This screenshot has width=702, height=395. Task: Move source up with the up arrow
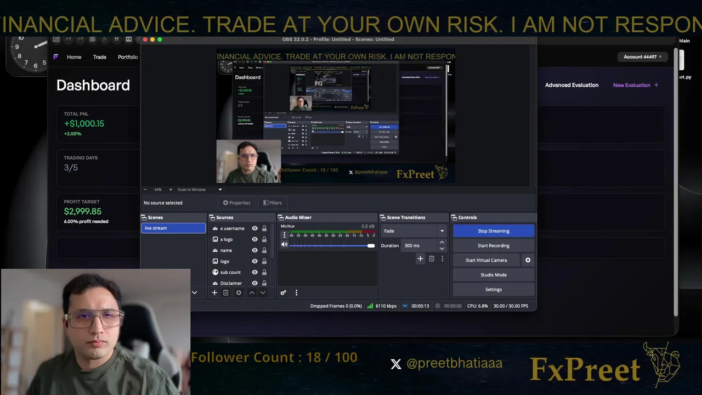(x=252, y=293)
